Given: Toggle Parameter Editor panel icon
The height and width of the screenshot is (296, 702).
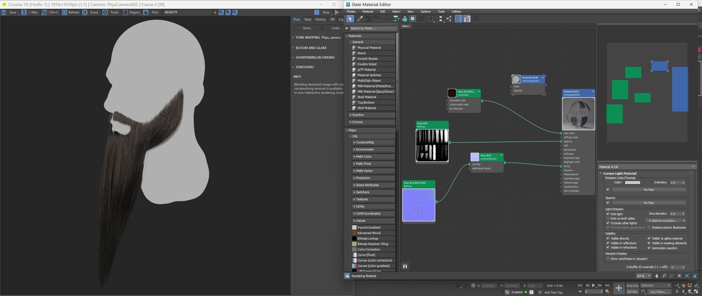Looking at the screenshot, I should 467,19.
